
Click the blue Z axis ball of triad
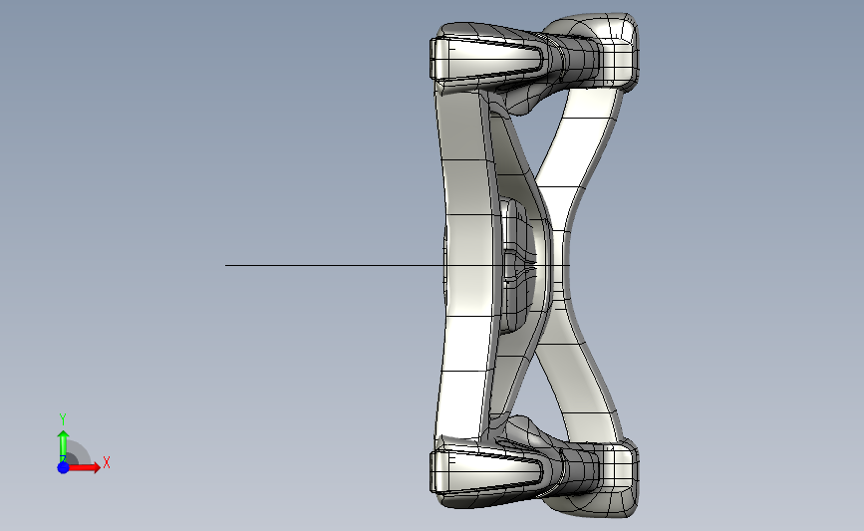point(63,467)
